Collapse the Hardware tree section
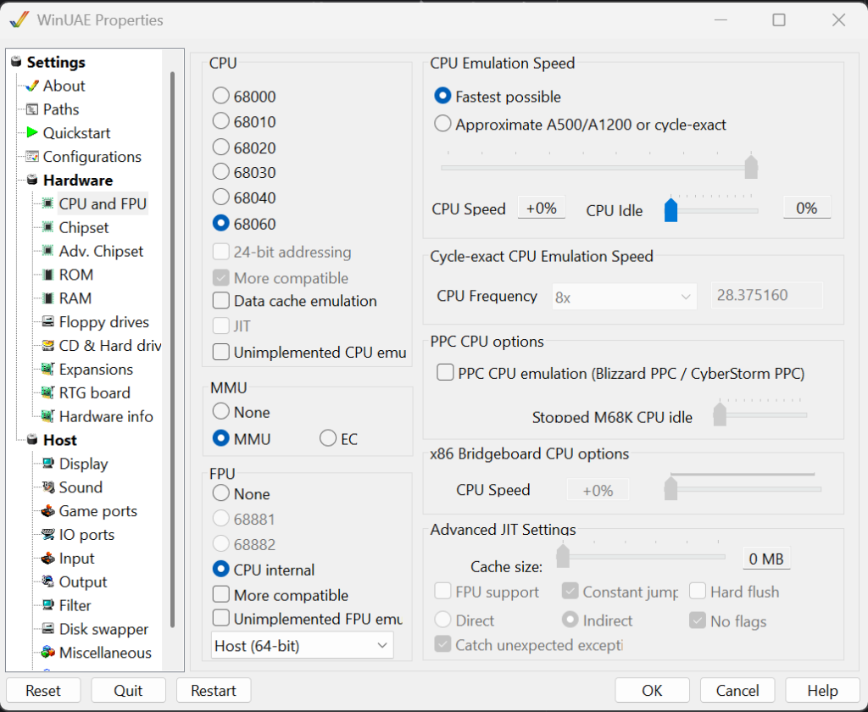 tap(32, 181)
